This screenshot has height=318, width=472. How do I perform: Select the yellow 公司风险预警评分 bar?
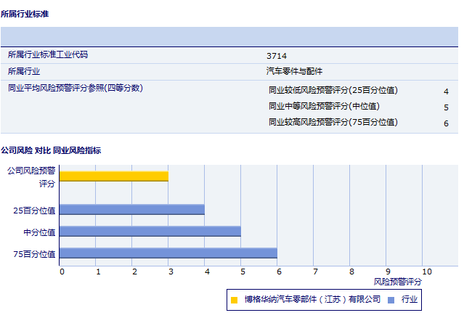coord(113,176)
